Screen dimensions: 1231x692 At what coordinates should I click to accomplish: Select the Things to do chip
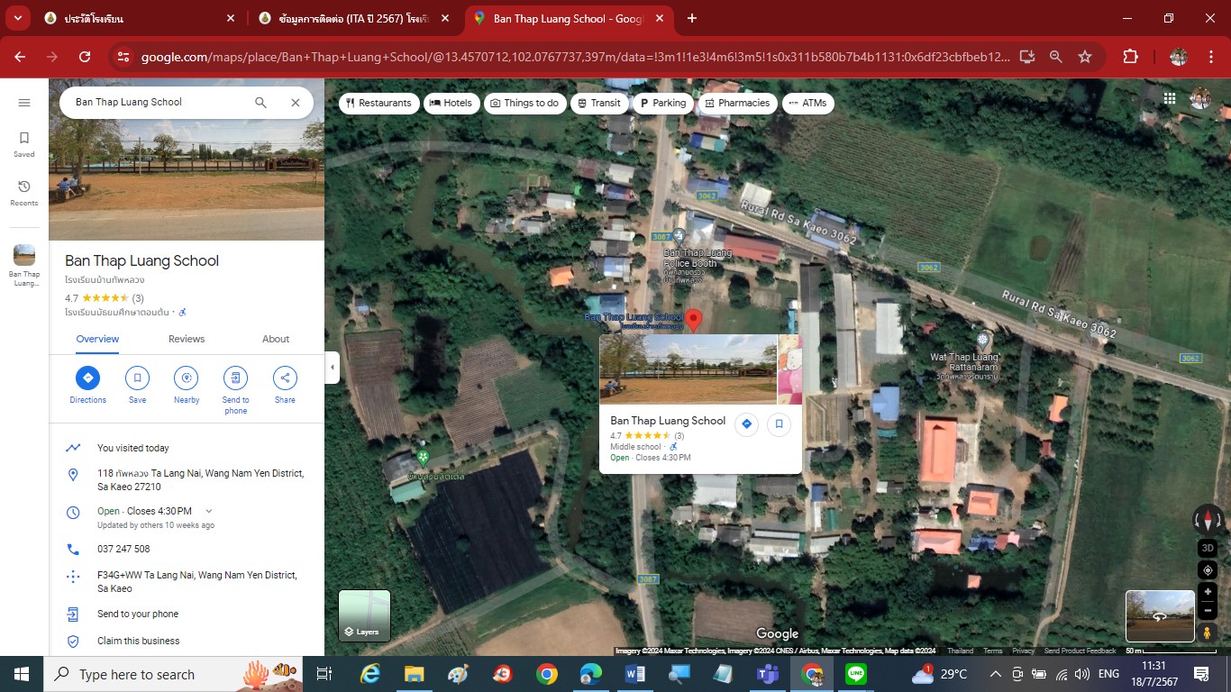524,103
